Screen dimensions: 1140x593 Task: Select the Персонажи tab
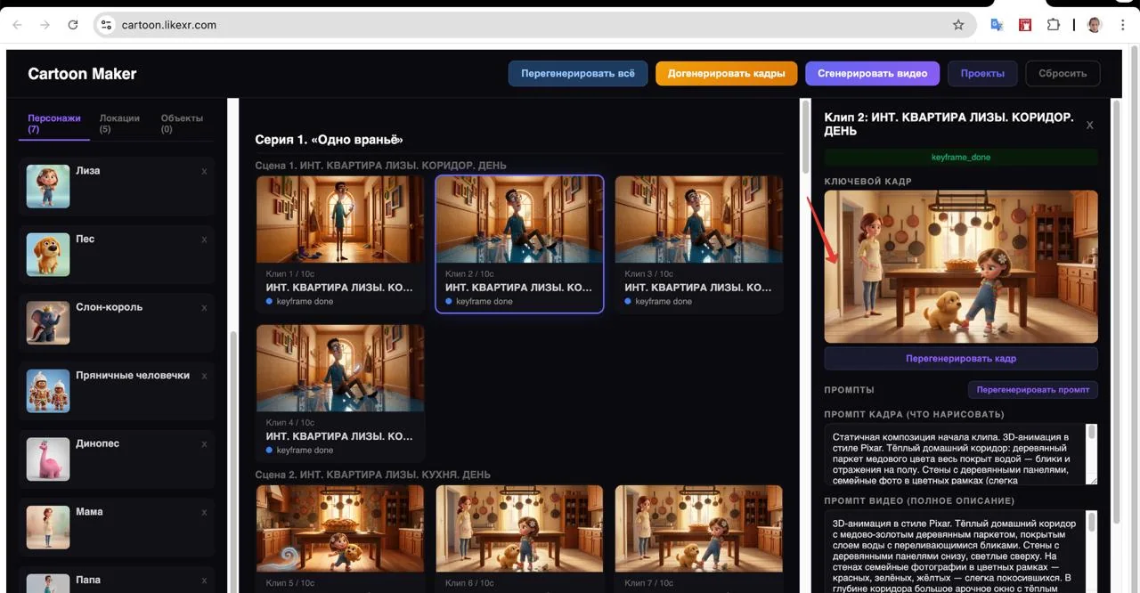(54, 123)
